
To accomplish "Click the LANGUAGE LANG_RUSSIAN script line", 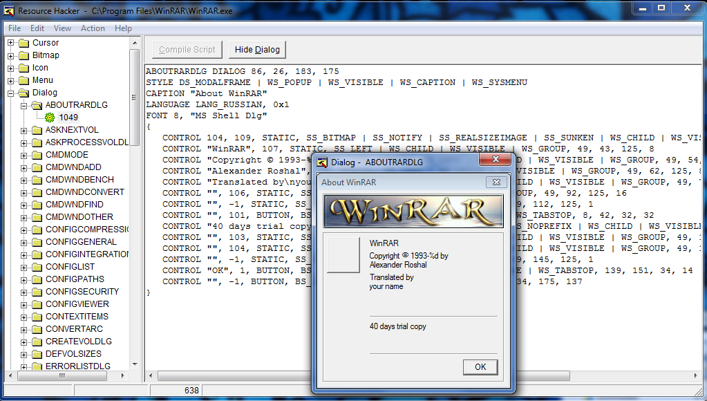I will [217, 104].
